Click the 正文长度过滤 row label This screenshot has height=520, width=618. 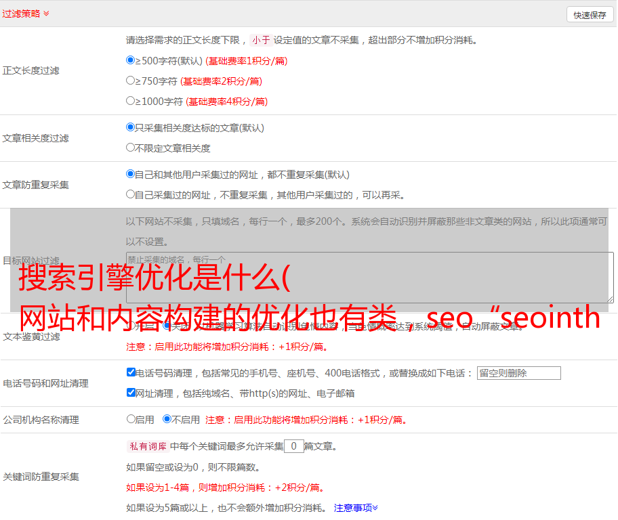click(30, 70)
